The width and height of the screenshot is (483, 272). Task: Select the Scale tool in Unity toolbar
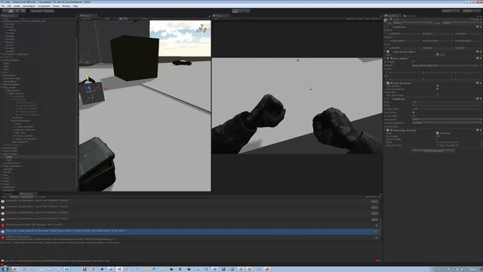coord(23,11)
